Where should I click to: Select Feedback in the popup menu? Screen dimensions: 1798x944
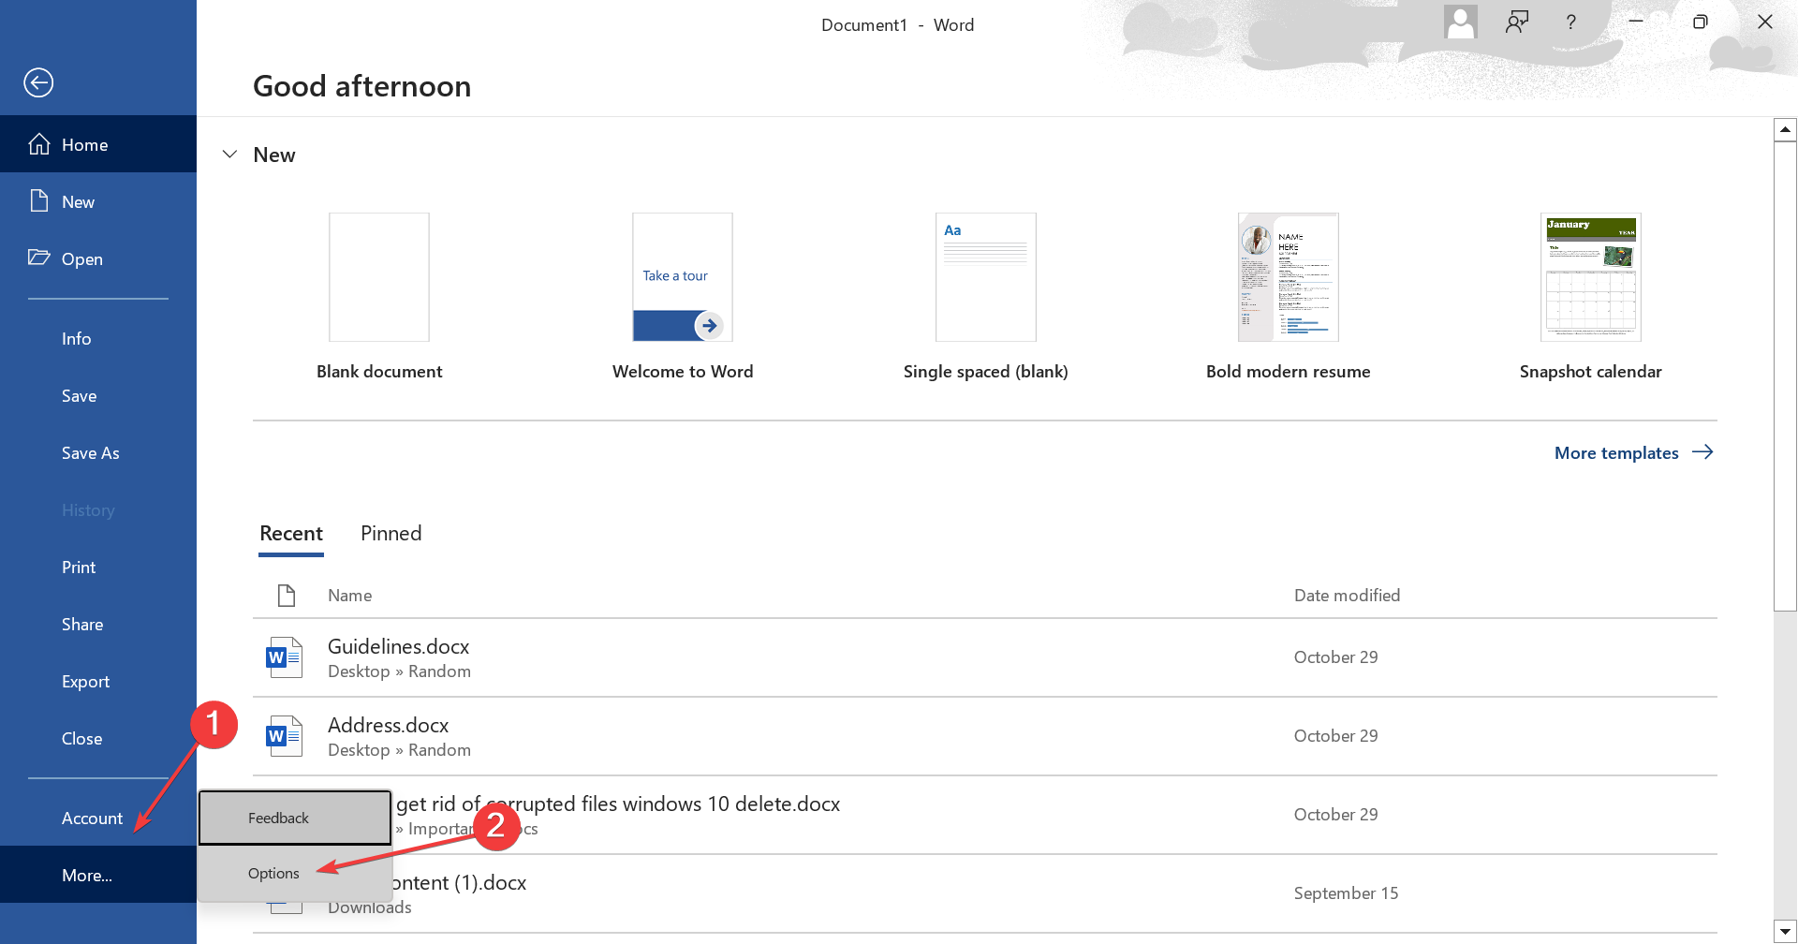[295, 818]
